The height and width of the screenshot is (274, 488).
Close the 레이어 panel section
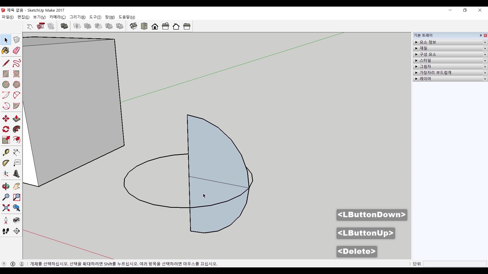[485, 79]
